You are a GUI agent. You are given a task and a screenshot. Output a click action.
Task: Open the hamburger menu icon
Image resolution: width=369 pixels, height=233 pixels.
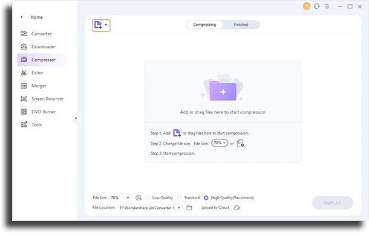tap(327, 7)
